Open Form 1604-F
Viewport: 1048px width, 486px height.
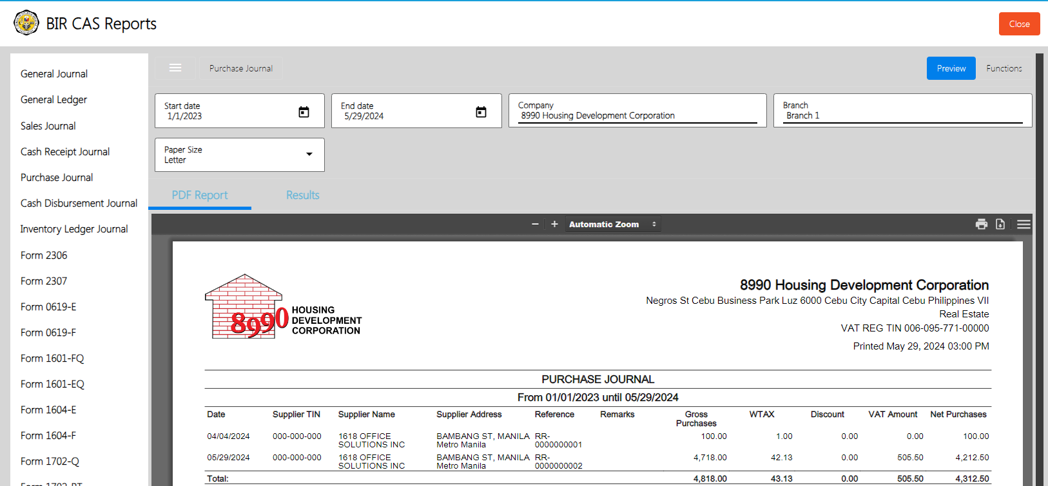pyautogui.click(x=48, y=436)
